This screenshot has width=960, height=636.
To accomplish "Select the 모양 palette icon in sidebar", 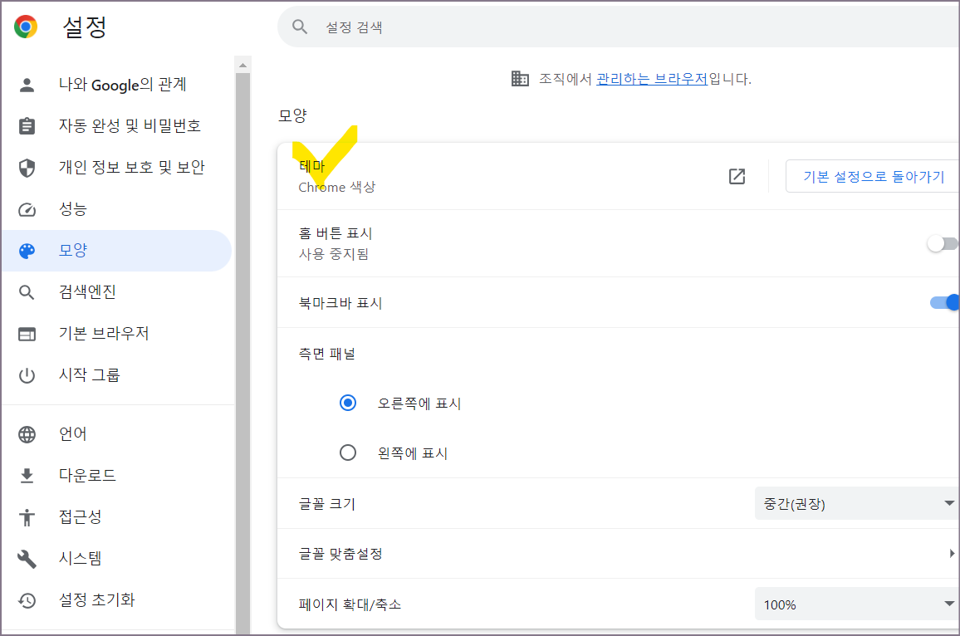I will tap(26, 250).
